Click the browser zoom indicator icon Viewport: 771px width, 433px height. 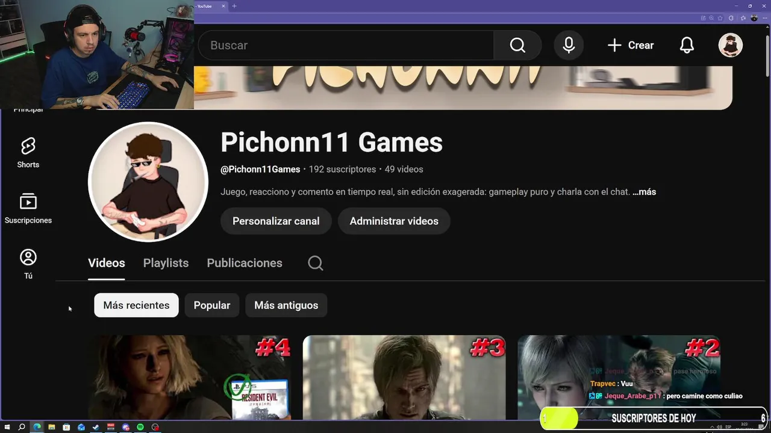[x=711, y=18]
